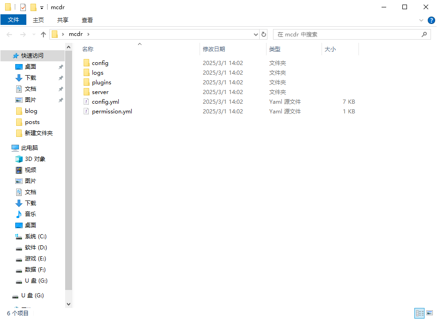Open the Customize Quick Access Toolbar dropdown

pyautogui.click(x=42, y=8)
